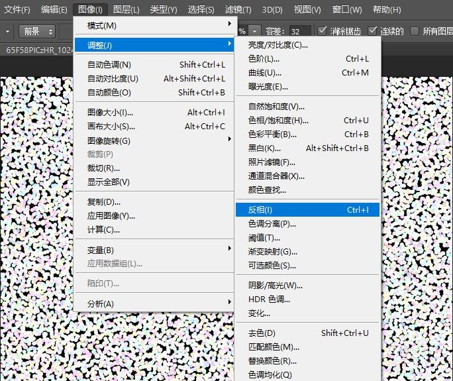Open the 选择(S) menu

201,9
